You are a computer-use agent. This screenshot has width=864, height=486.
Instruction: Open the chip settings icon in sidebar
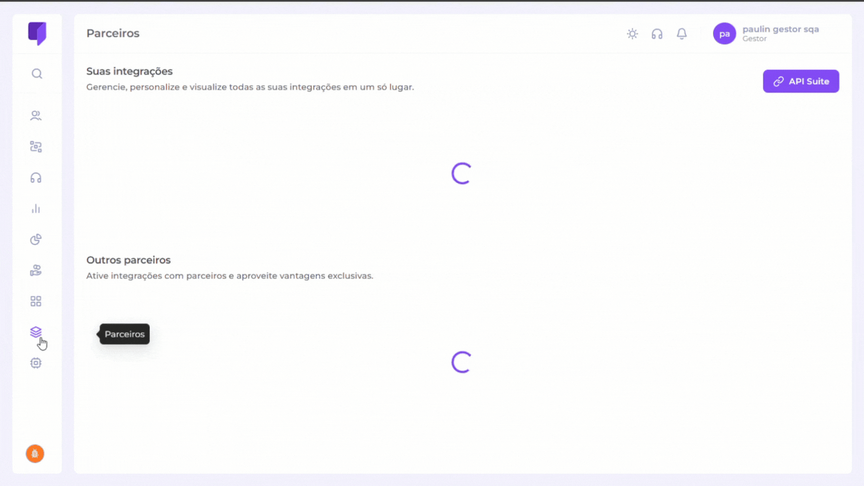click(36, 363)
